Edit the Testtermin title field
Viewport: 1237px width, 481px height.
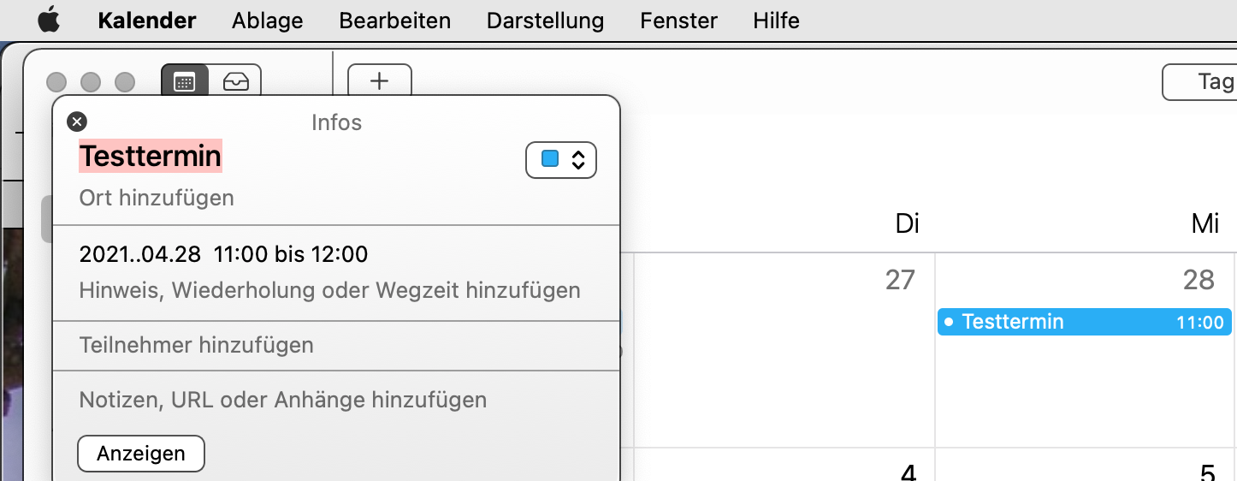(151, 157)
